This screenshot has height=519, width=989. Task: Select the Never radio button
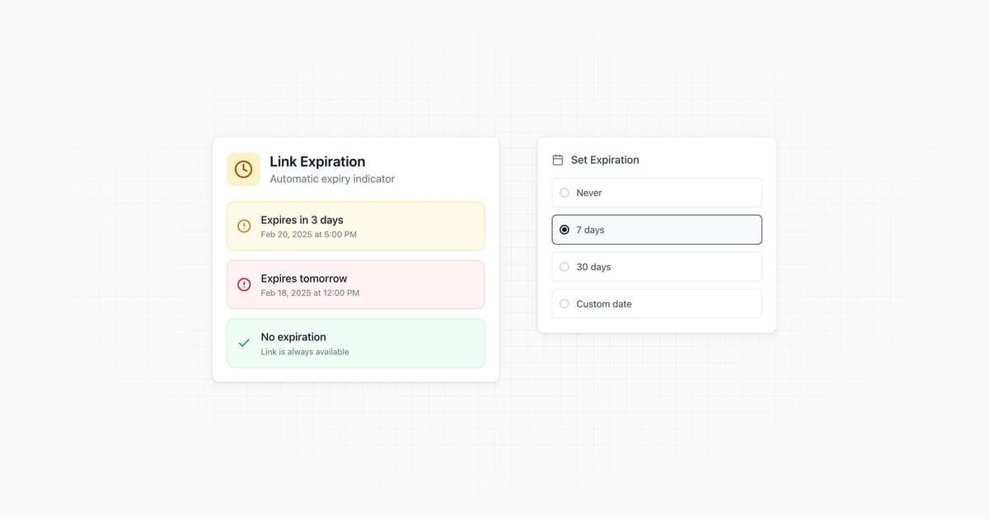[565, 193]
